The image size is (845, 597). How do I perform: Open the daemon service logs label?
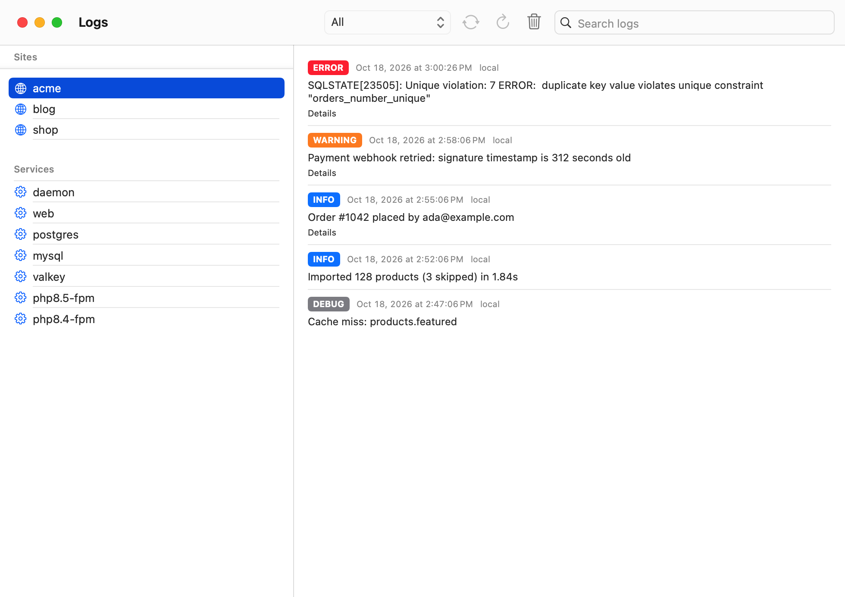pos(53,192)
